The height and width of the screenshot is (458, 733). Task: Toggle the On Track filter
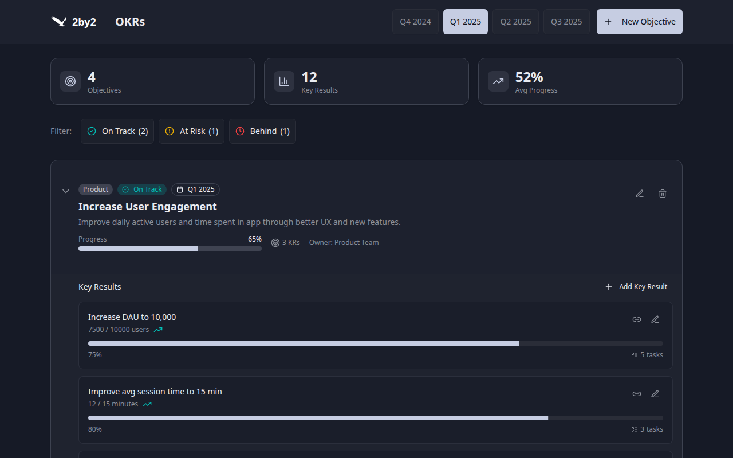pyautogui.click(x=117, y=131)
